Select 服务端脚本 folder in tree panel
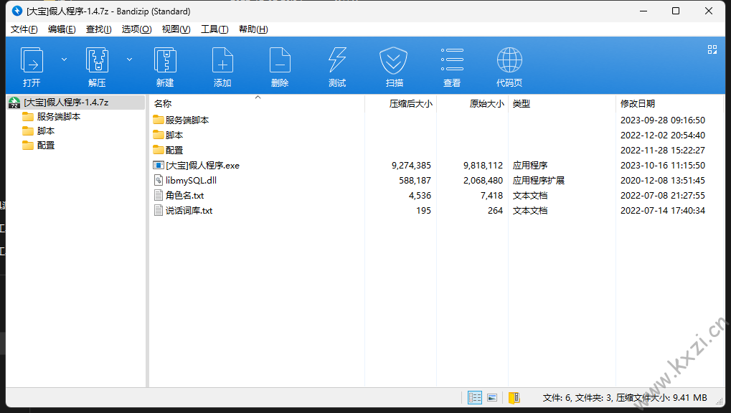 tap(59, 117)
